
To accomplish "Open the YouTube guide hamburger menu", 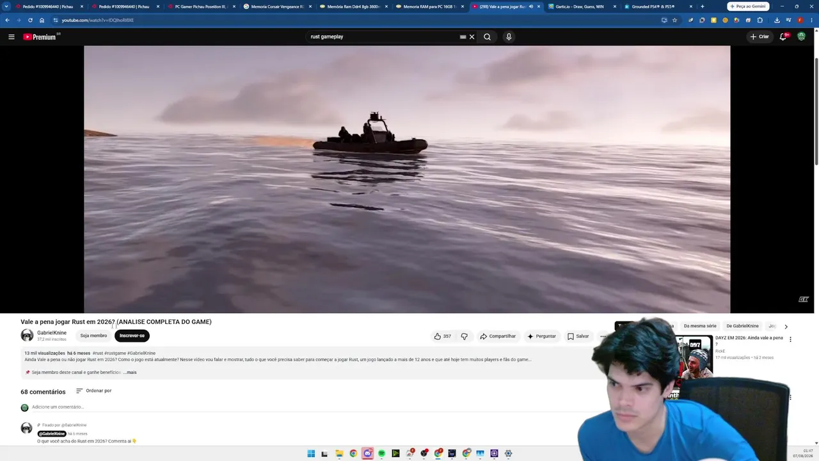I will tap(12, 36).
